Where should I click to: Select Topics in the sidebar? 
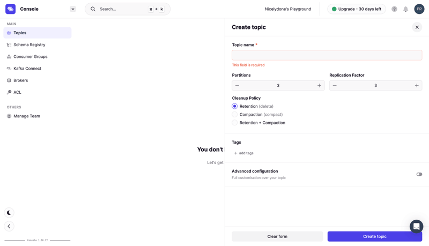(x=37, y=33)
